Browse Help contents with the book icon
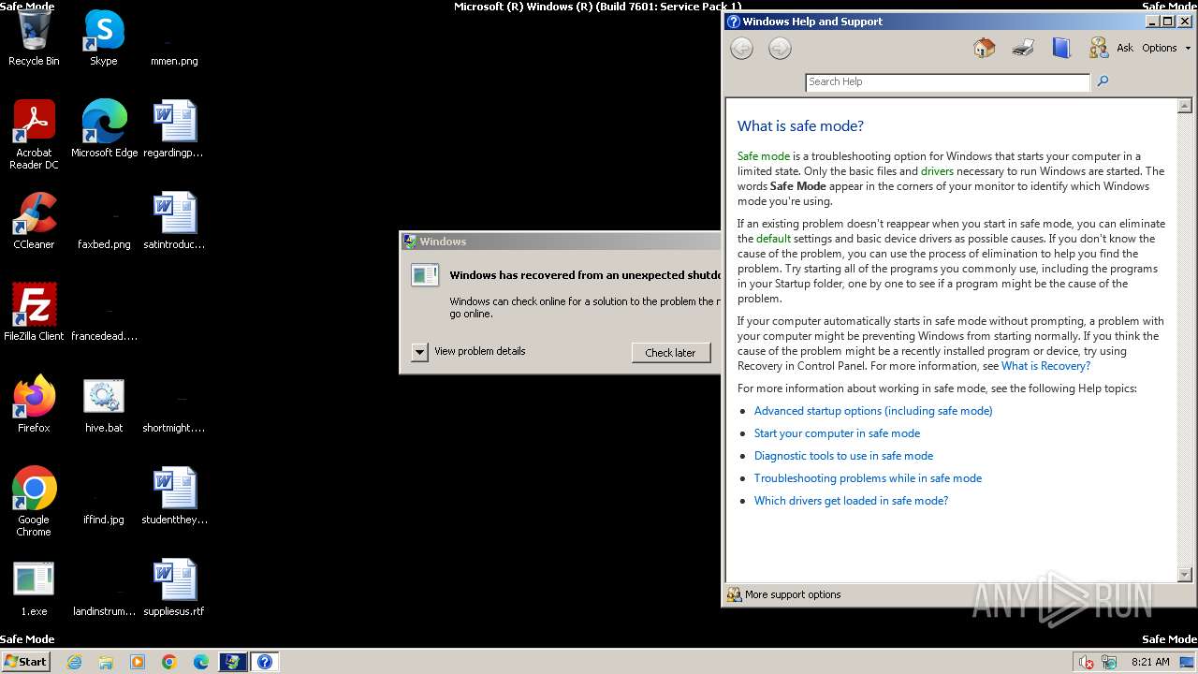 [x=1060, y=48]
